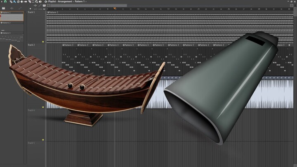The height and width of the screenshot is (167, 297).
Task: Select the Delete tool
Action: (x=18, y=2)
